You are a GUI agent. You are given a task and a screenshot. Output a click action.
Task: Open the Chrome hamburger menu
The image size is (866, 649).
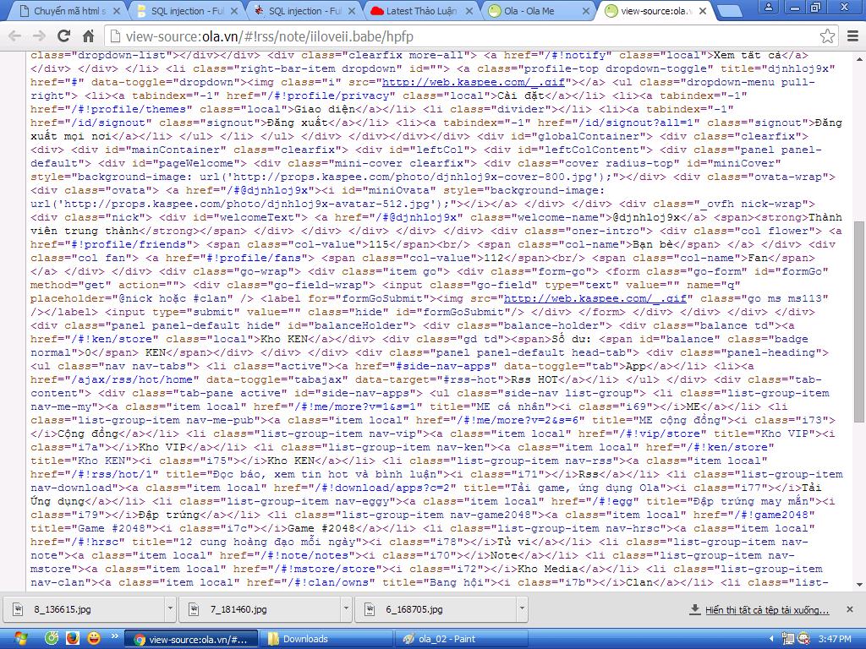coord(852,36)
